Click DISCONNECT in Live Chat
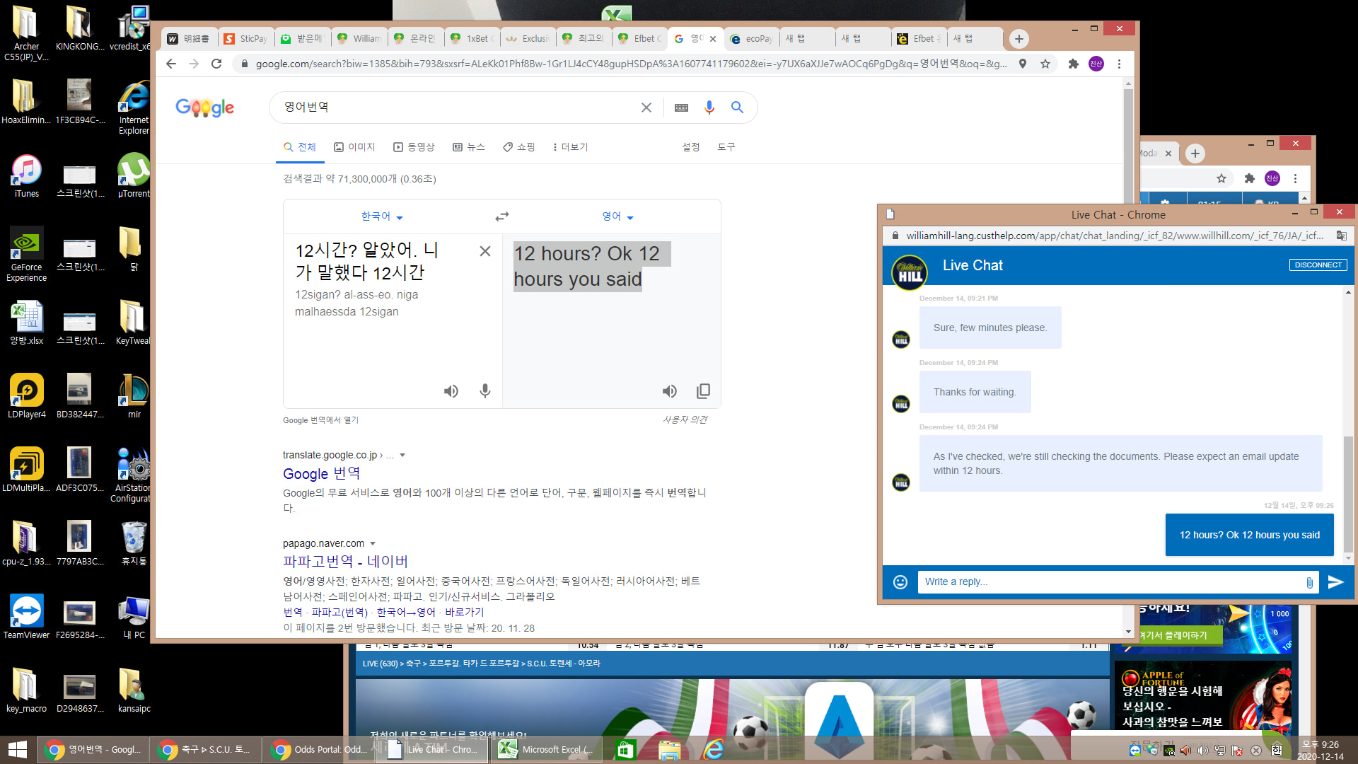The width and height of the screenshot is (1358, 764). click(1318, 265)
